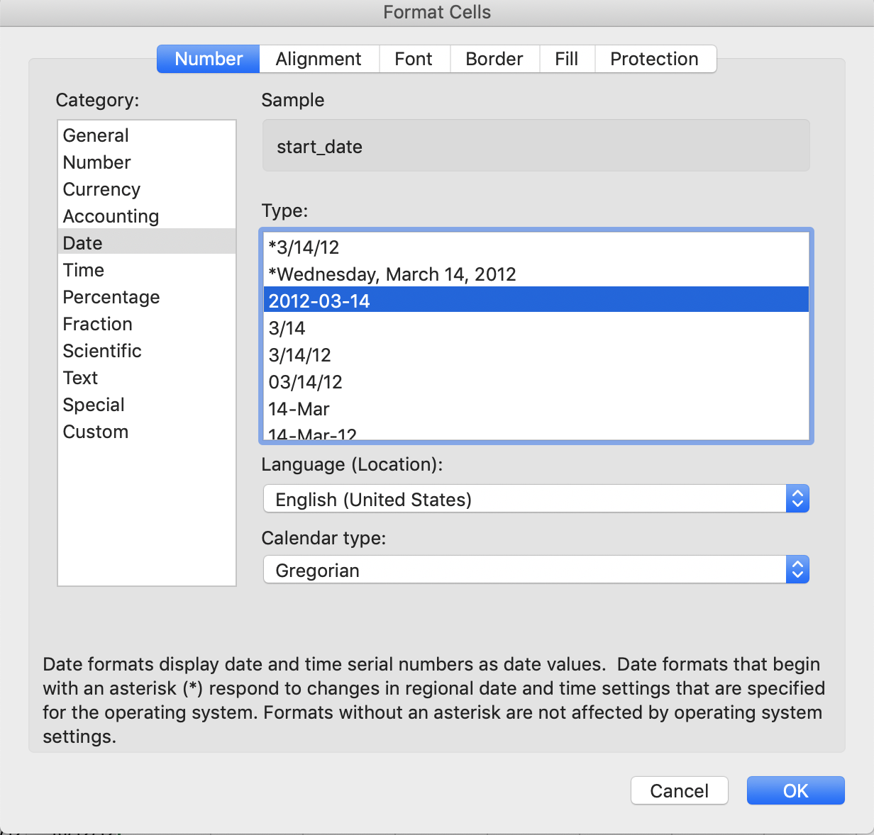Open the Border tab

click(494, 59)
